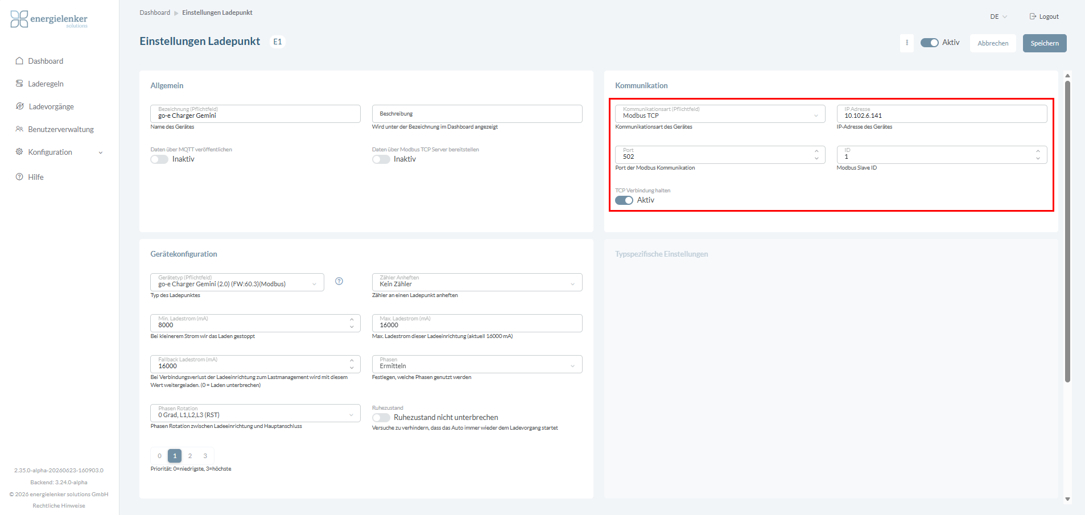Viewport: 1085px width, 515px height.
Task: Decrease Fallback Ladestrom with stepper down
Action: [352, 368]
